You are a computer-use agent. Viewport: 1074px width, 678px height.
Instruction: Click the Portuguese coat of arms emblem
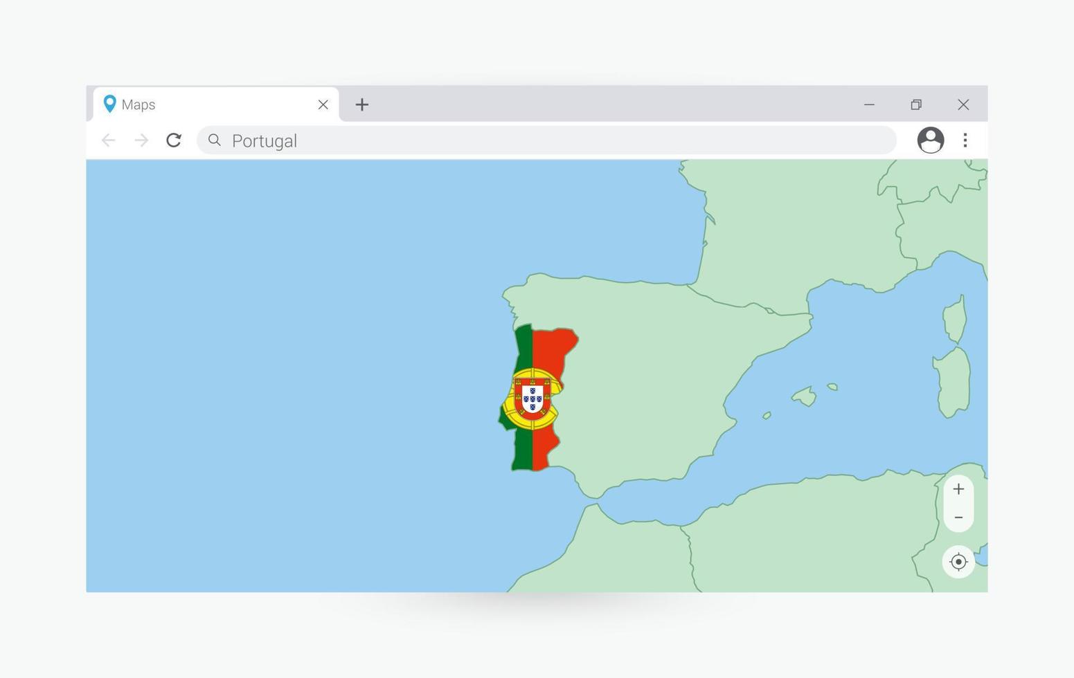click(x=532, y=399)
